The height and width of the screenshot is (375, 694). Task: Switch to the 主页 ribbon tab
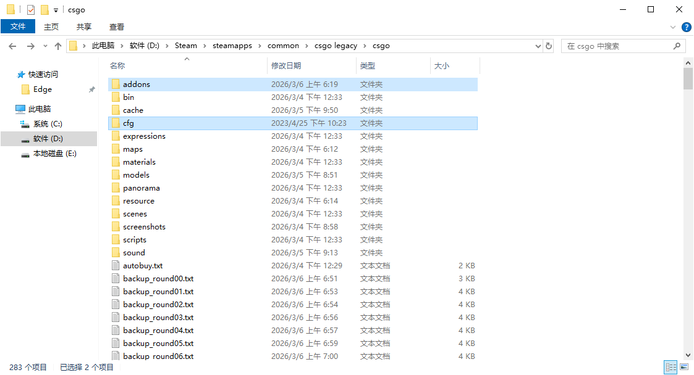click(51, 27)
